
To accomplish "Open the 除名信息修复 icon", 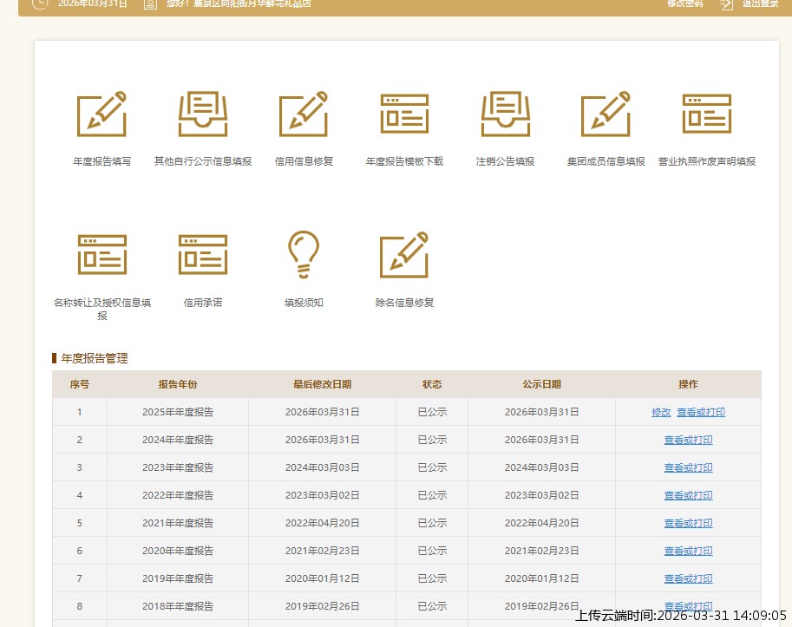I will 404,254.
